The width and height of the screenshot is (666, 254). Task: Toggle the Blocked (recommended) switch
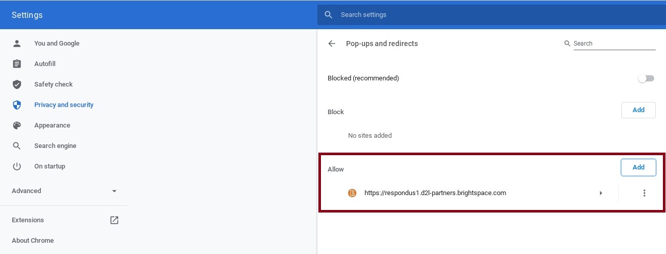646,78
